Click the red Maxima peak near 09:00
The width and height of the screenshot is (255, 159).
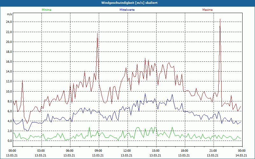(x=98, y=33)
